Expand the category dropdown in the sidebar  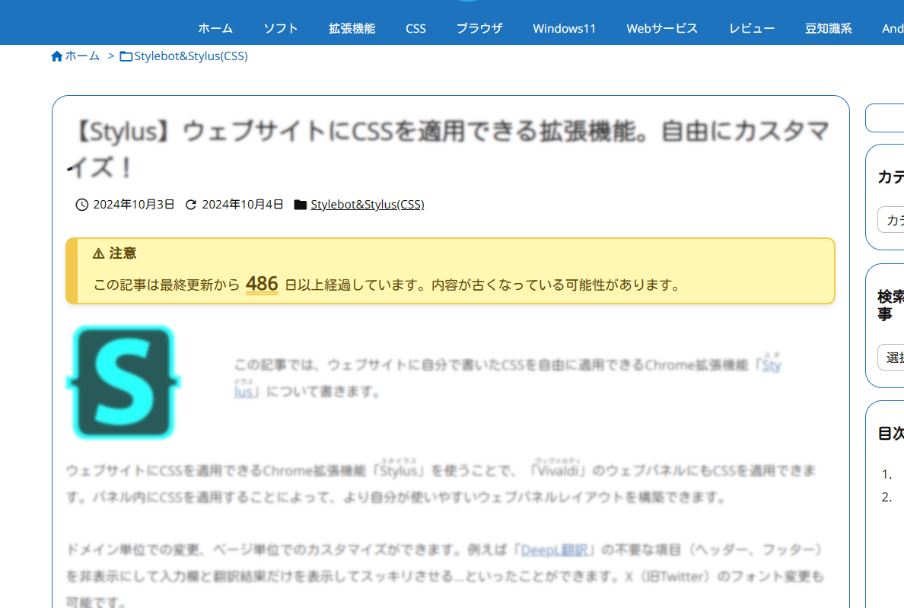coord(890,220)
